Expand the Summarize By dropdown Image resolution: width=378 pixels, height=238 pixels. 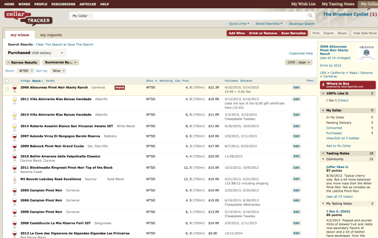tap(61, 62)
